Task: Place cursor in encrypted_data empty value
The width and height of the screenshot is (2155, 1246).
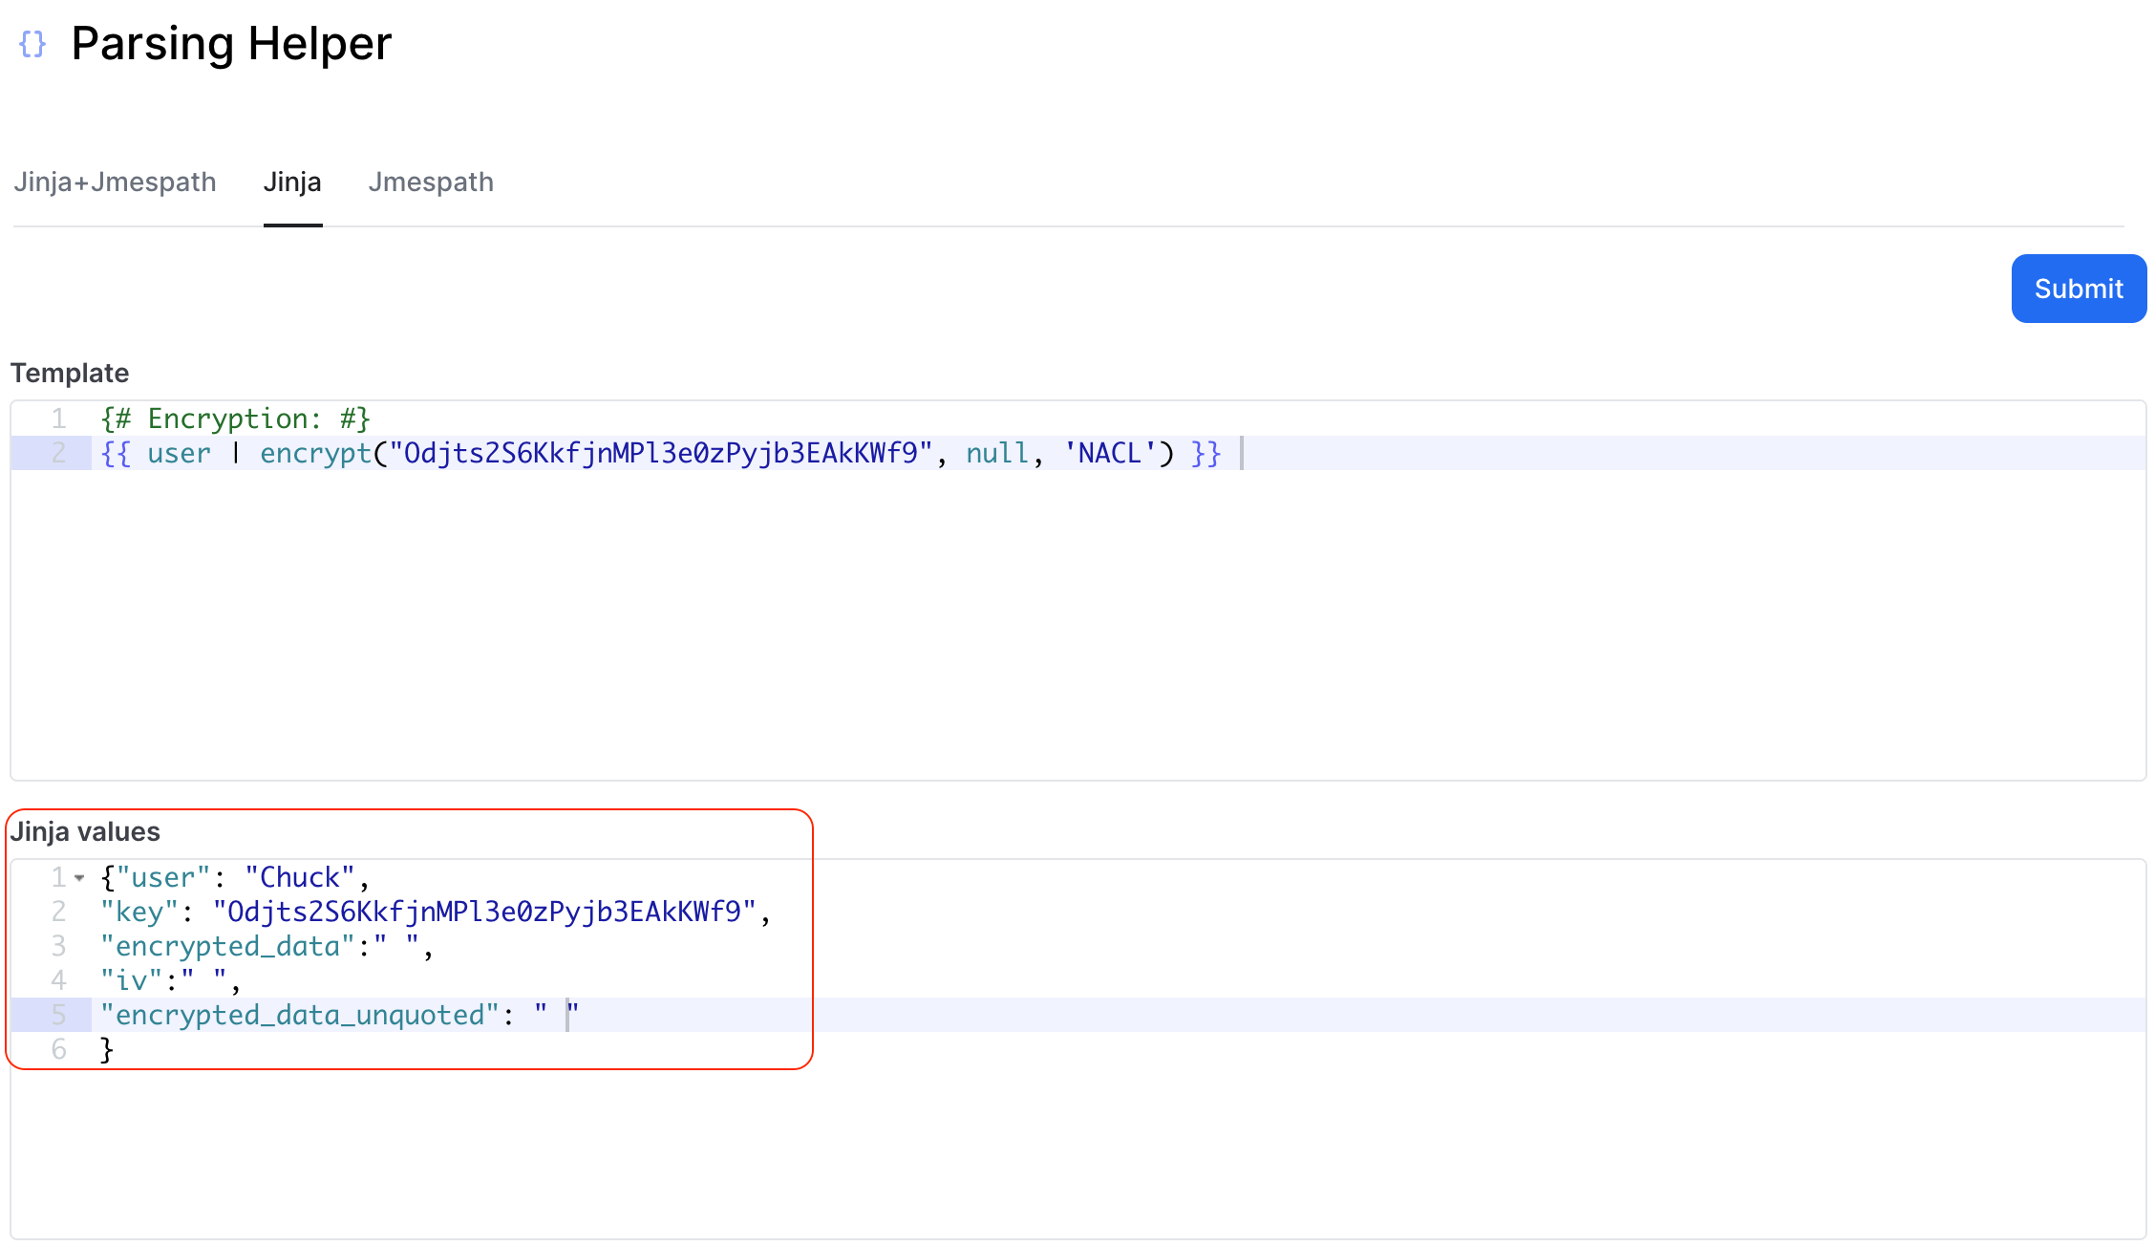Action: pyautogui.click(x=396, y=946)
